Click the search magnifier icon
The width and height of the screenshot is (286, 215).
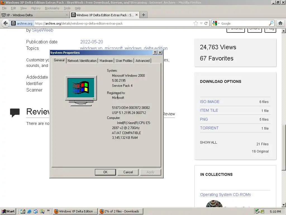[271, 23]
